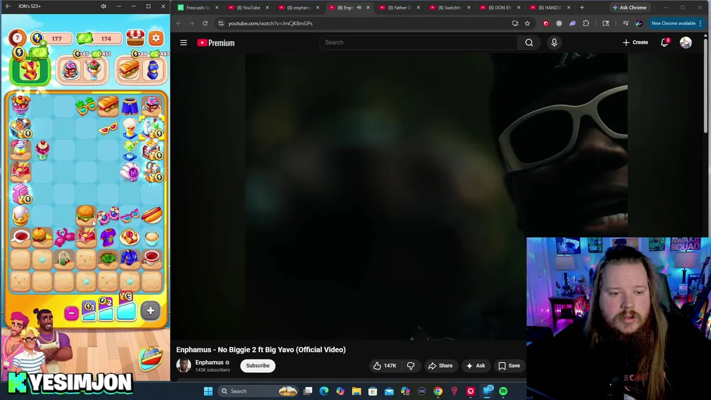This screenshot has width=711, height=400.
Task: Switch to (8) HANDS browser tab
Action: (x=550, y=8)
